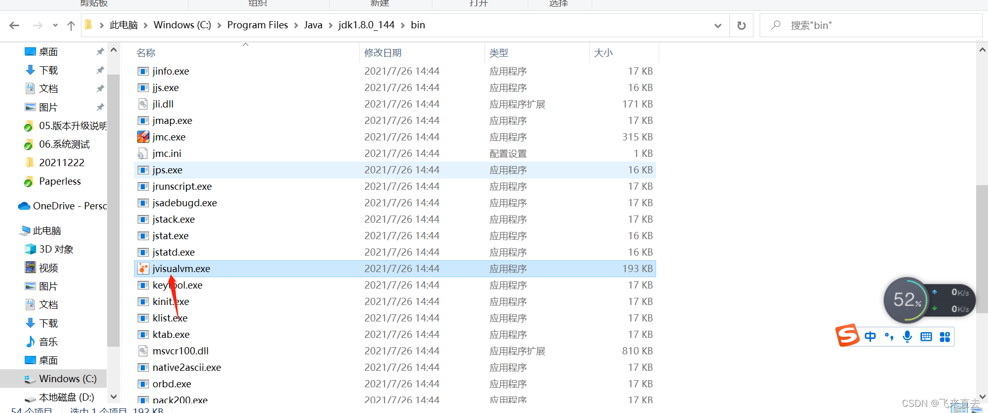
Task: Select orbd.exe file name
Action: (172, 384)
